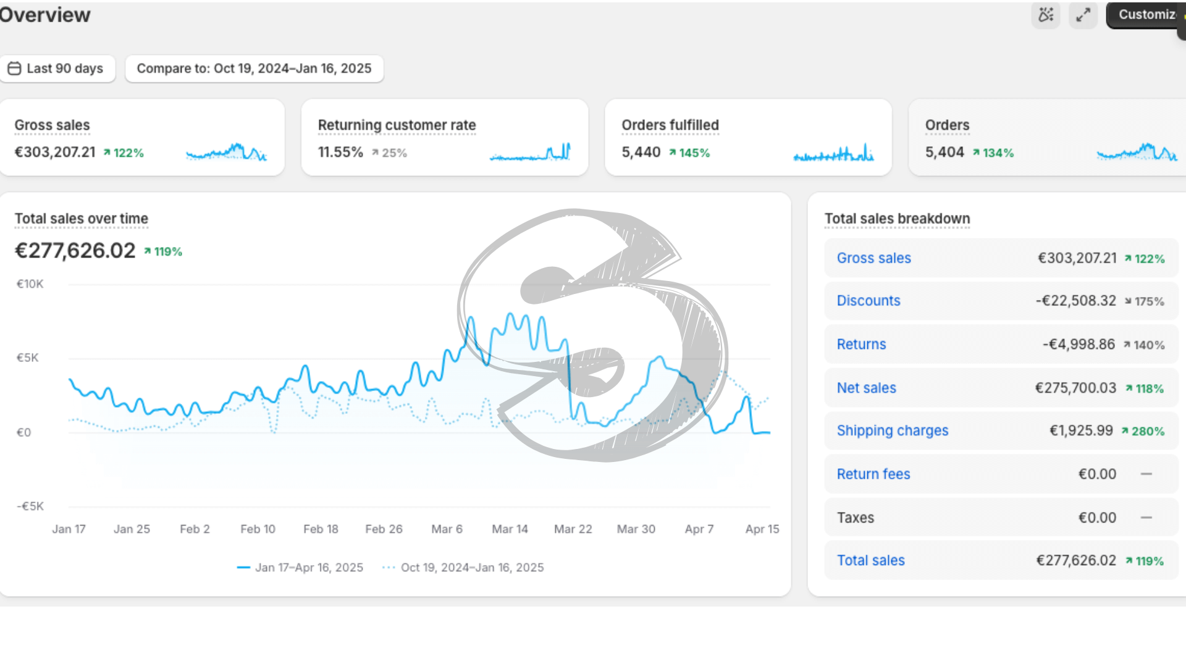Open Returns in breakdown list

[x=861, y=345]
